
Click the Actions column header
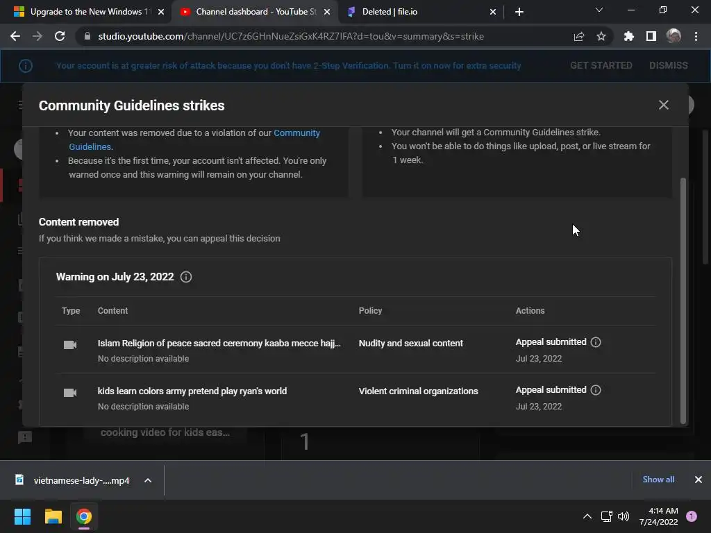[x=530, y=311]
